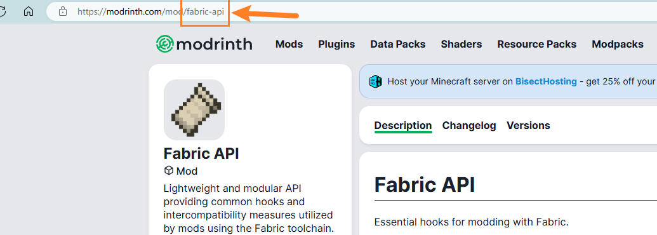View site info lock icon

coord(63,11)
